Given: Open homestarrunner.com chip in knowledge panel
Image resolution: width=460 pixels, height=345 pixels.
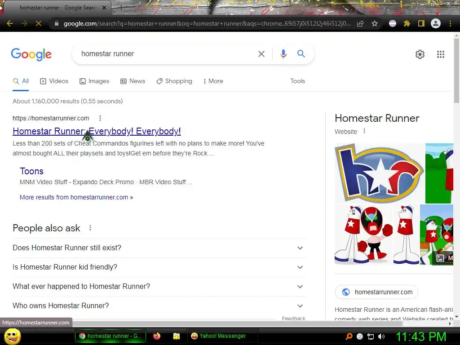Looking at the screenshot, I should pos(376,292).
